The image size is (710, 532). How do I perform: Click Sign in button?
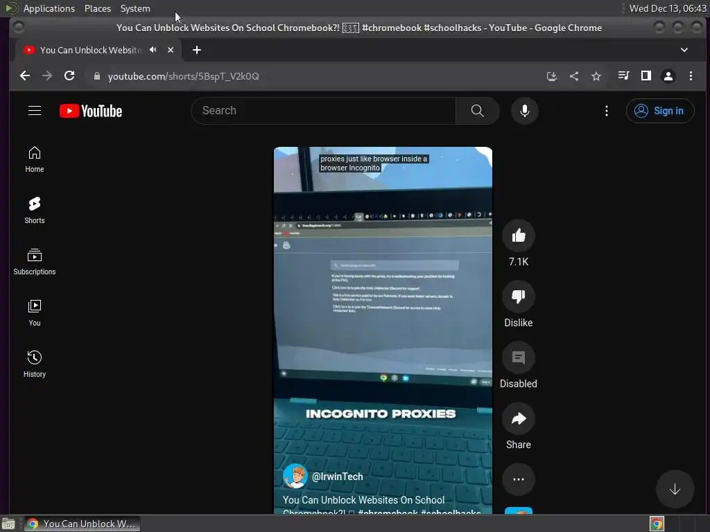(x=660, y=111)
